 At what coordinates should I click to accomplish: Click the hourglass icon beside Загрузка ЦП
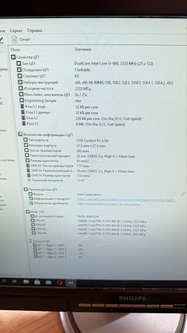[x=31, y=241]
